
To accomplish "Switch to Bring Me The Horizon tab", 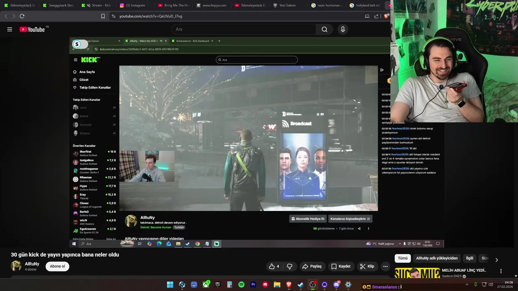I will 173,5.
